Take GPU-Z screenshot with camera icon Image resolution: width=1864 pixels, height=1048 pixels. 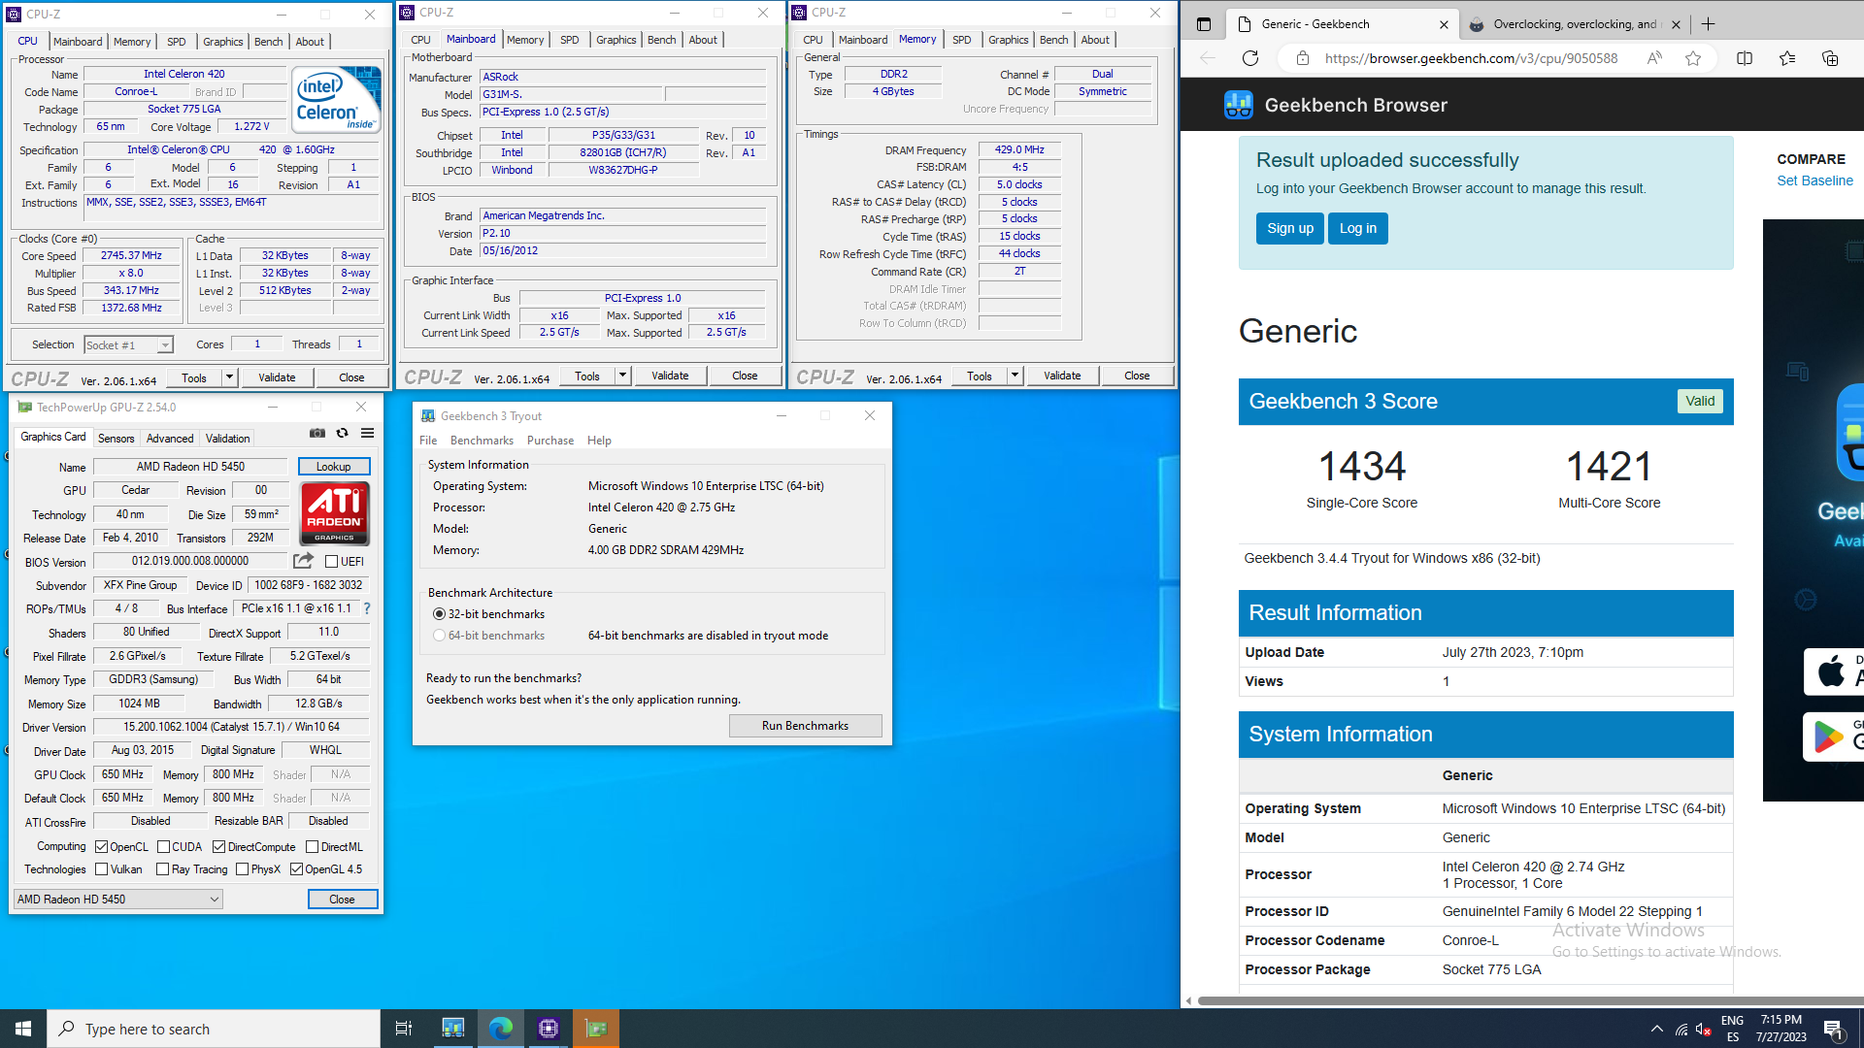[316, 434]
